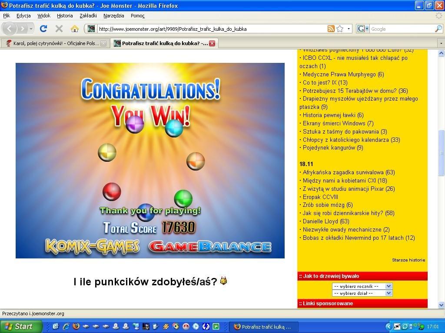445x333 pixels.
Task: Click the Forward navigation arrow
Action: click(x=23, y=29)
